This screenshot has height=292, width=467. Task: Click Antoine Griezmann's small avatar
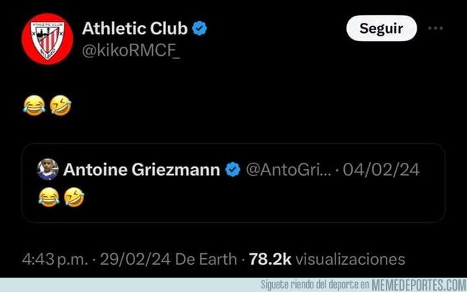click(47, 169)
